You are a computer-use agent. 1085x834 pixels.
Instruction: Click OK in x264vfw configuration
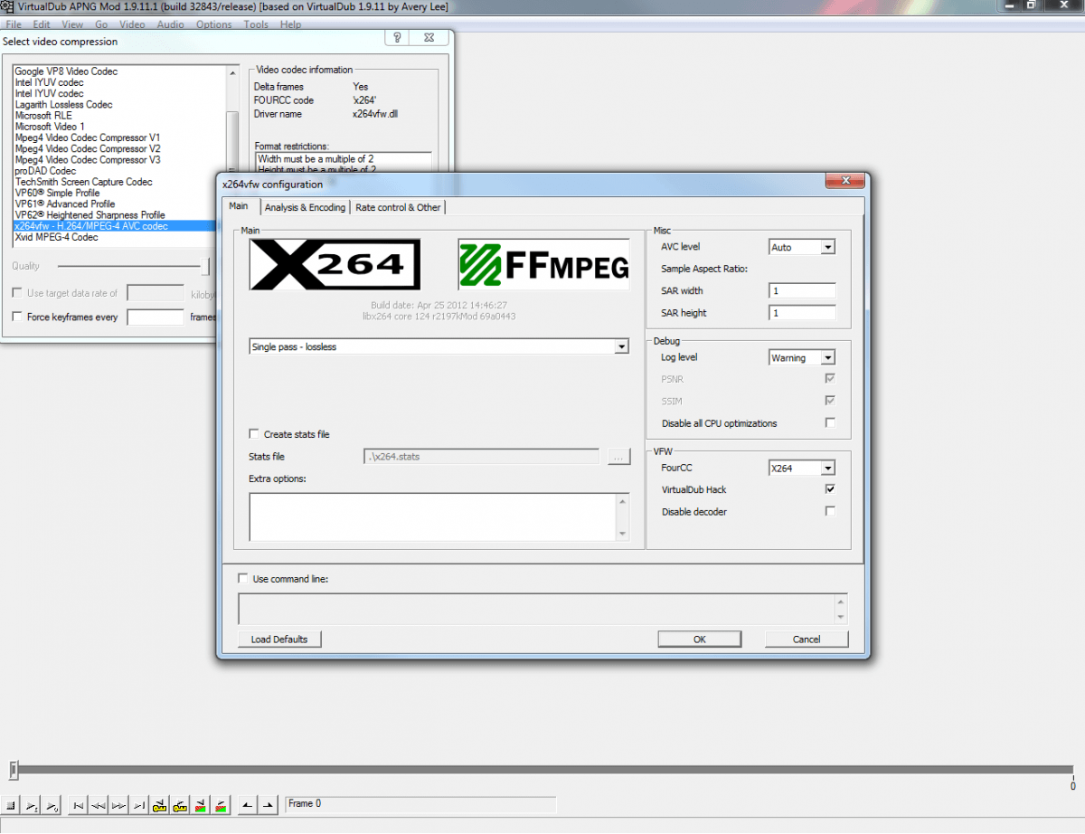click(699, 640)
